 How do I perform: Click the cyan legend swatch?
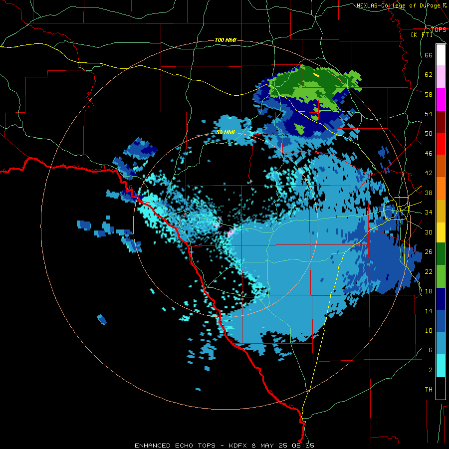441,366
